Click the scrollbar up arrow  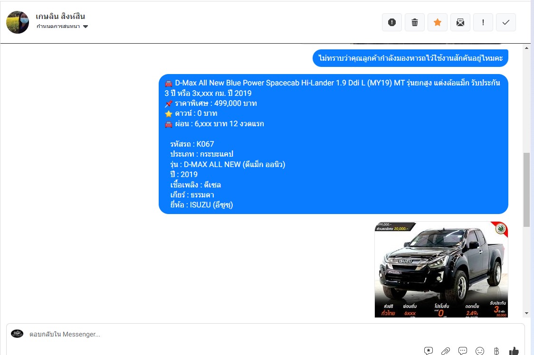[x=527, y=48]
